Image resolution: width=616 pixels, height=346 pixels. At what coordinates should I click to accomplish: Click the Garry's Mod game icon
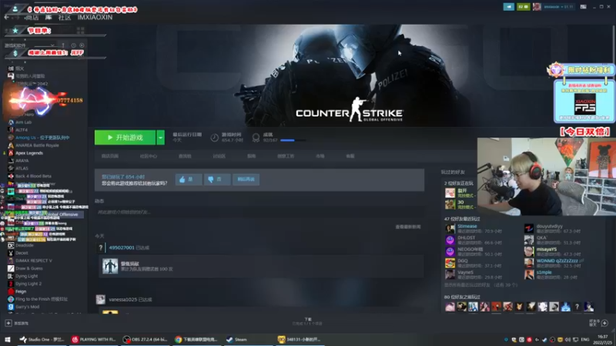click(11, 307)
